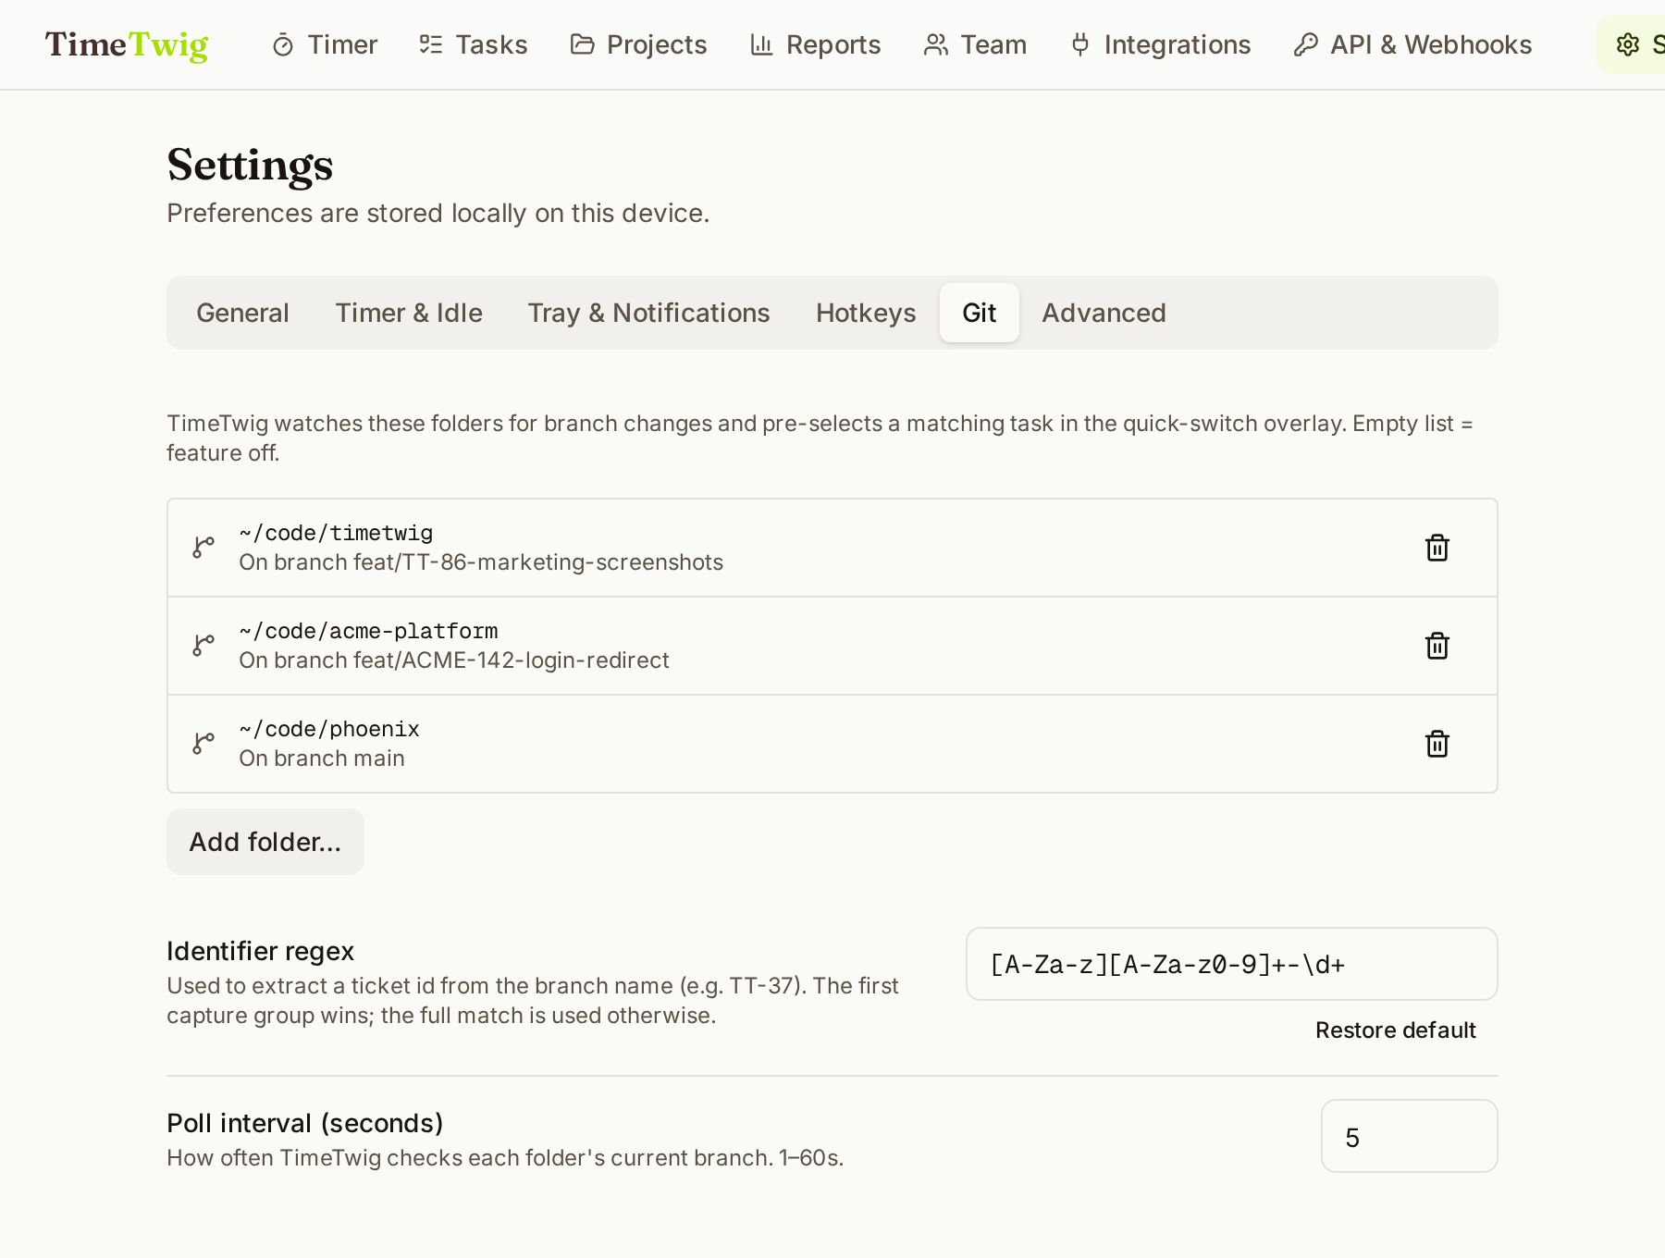Open API & Webhooks page
This screenshot has width=1665, height=1258.
tap(1413, 44)
